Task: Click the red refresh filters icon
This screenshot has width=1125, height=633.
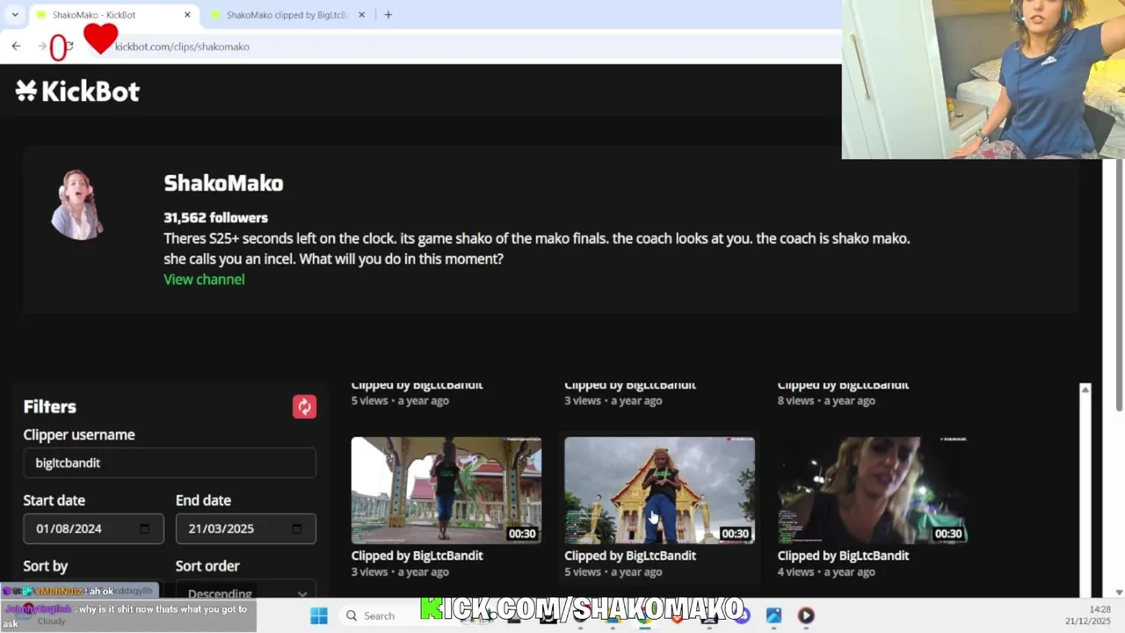Action: pyautogui.click(x=304, y=406)
